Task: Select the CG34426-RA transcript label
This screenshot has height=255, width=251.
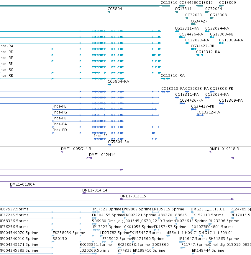Action: tap(191, 34)
